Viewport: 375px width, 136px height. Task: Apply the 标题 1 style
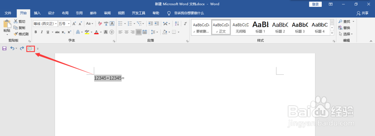(x=261, y=27)
